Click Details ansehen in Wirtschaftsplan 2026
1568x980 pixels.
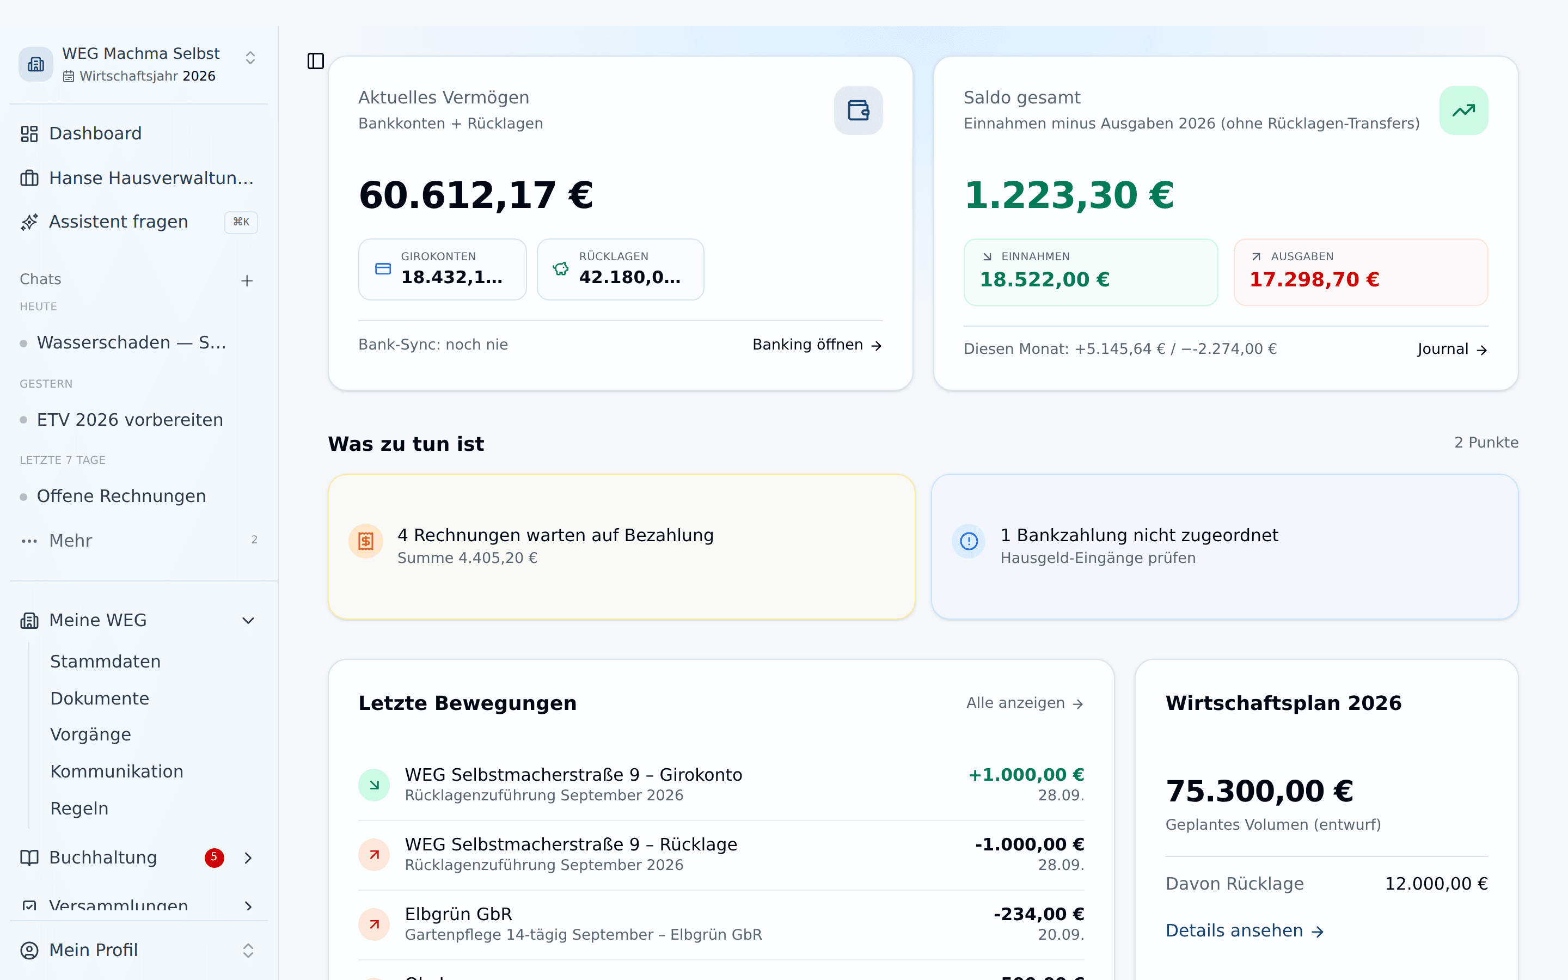pyautogui.click(x=1244, y=931)
